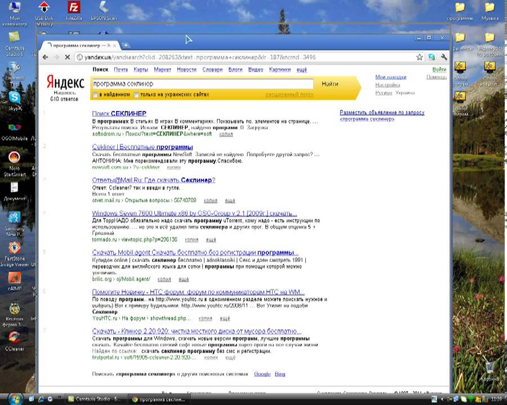Select Skype desktop icon

15,101
